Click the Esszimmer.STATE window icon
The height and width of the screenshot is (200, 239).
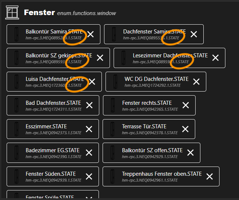(16, 129)
